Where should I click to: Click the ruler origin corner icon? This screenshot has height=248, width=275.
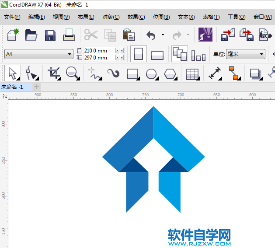5,96
